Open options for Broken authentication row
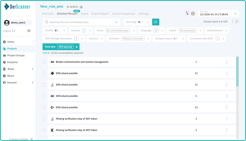This screenshot has height=141, width=246. coord(227,62)
